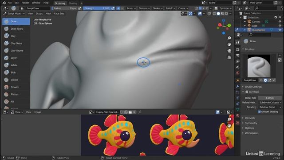Click the Detail Size value field

[270, 98]
